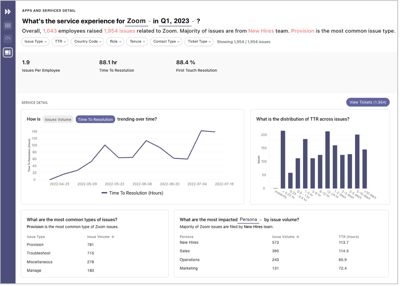The image size is (400, 286).
Task: Open the Ticket Type filter dropdown
Action: tap(199, 42)
